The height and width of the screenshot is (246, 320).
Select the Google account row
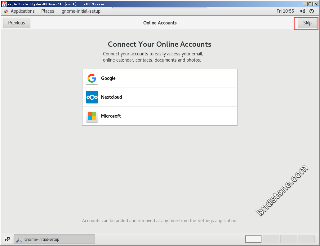coord(160,78)
